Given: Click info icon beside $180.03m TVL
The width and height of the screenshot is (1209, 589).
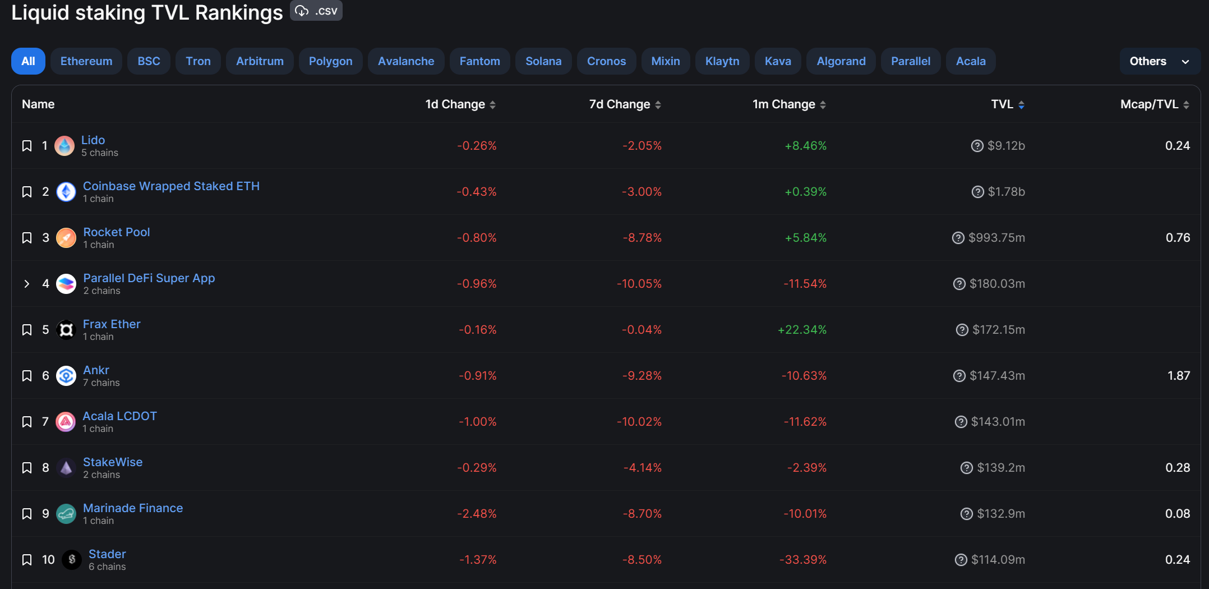Looking at the screenshot, I should point(959,284).
